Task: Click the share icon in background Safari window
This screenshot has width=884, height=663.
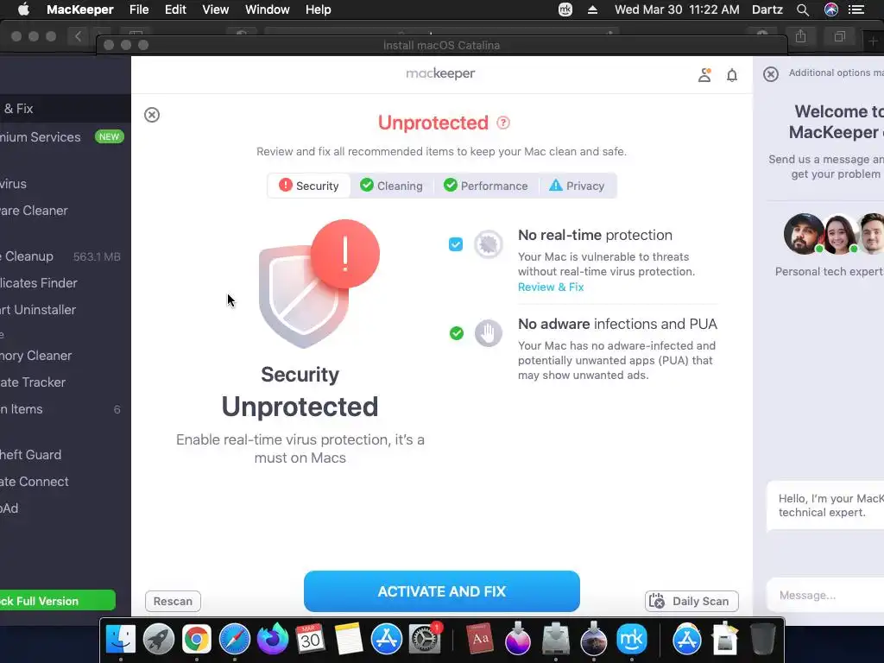Action: [800, 36]
